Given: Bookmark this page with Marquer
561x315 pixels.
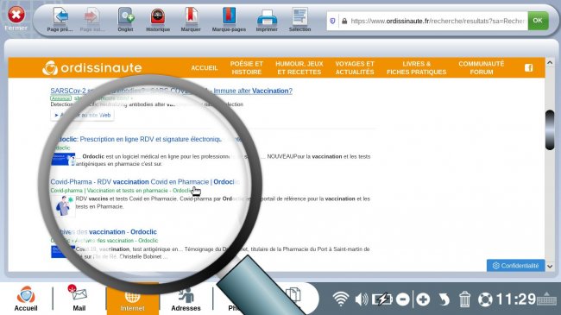Looking at the screenshot, I should 191,20.
